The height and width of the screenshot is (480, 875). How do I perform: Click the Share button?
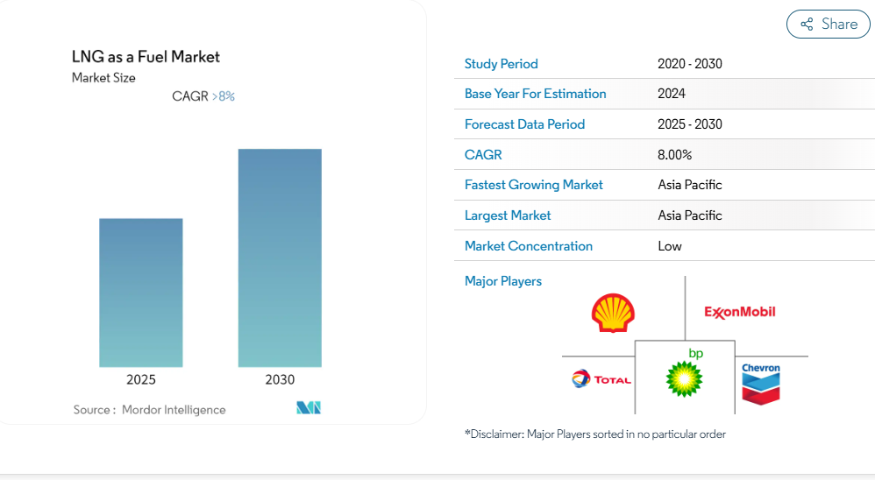[829, 24]
